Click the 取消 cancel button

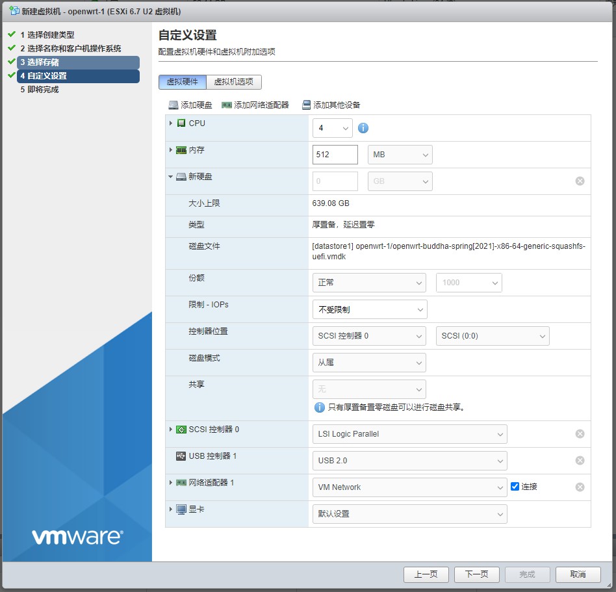point(577,574)
